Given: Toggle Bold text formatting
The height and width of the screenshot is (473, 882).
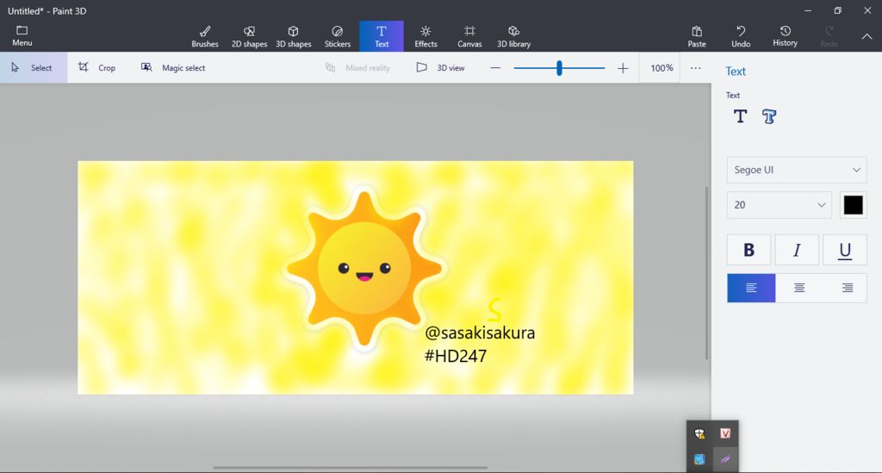Looking at the screenshot, I should (x=748, y=250).
